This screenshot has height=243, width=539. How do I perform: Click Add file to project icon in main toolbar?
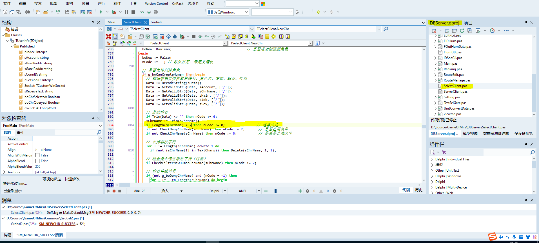pos(83,12)
